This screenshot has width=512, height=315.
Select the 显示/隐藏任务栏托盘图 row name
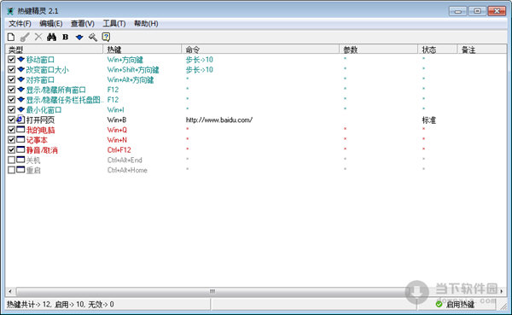[x=65, y=100]
